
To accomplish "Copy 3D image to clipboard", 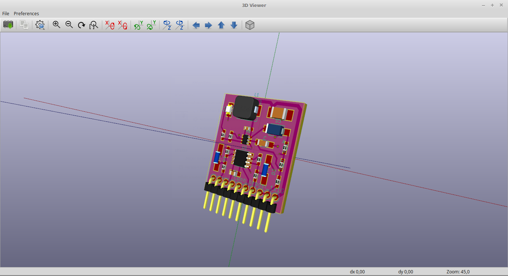I will coord(24,25).
